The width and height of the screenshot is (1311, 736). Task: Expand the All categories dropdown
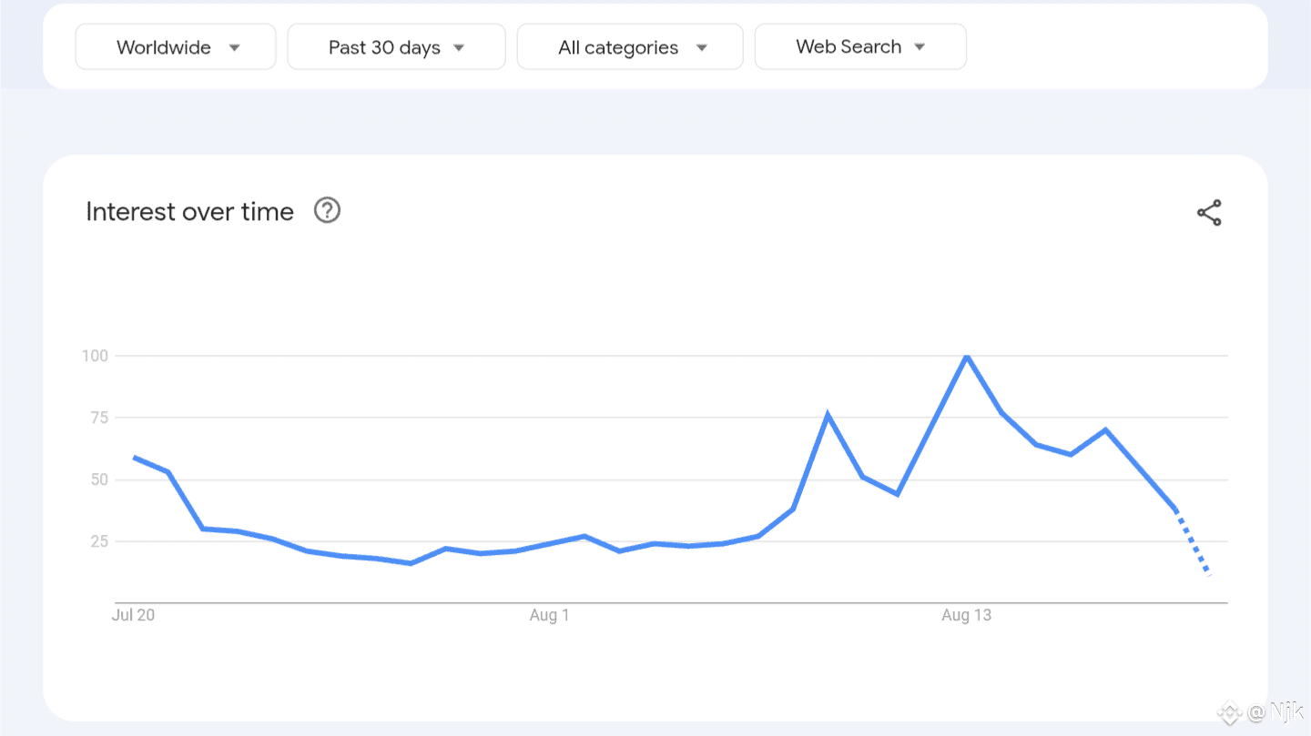tap(630, 47)
